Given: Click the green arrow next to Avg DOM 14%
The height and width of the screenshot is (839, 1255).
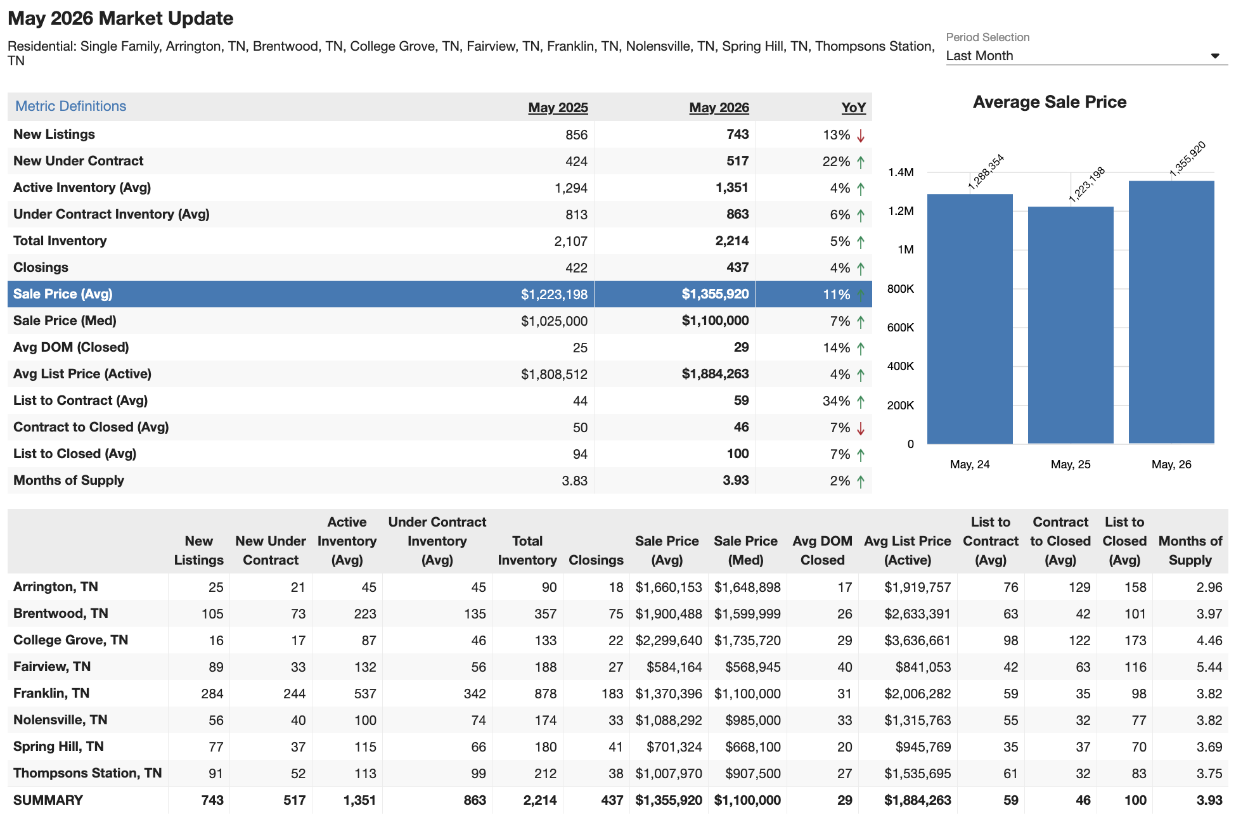Looking at the screenshot, I should click(861, 349).
